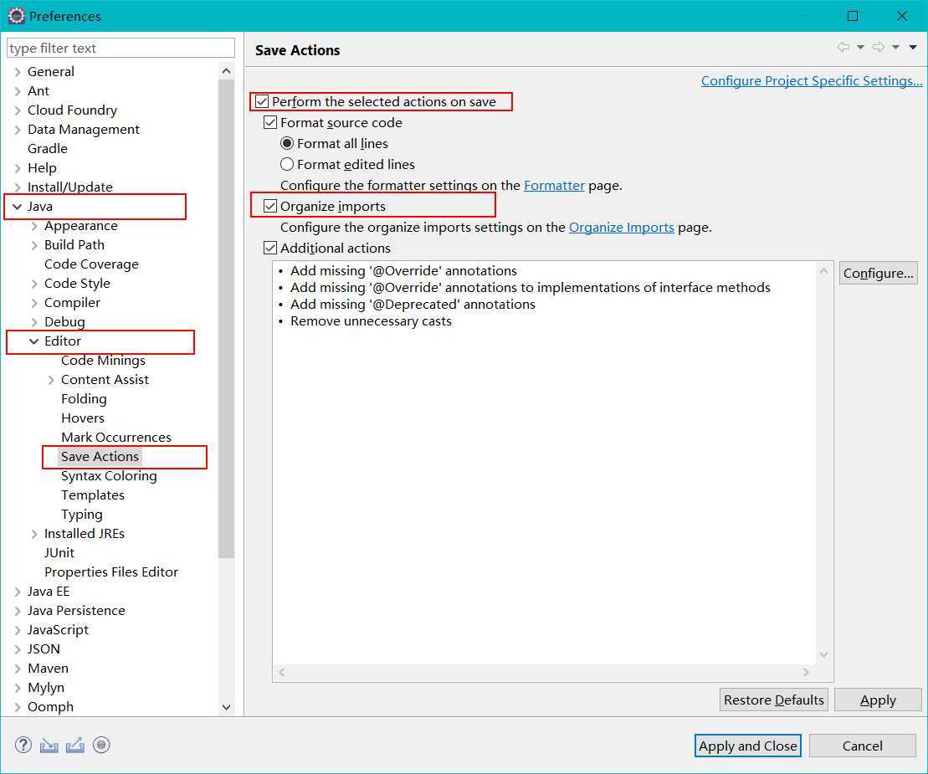Select Gradle in the preferences tree
Image resolution: width=928 pixels, height=774 pixels.
click(48, 149)
